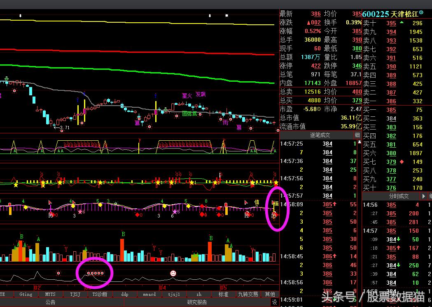Click the 内盘 value 17143
432x307 pixels.
pos(313,83)
